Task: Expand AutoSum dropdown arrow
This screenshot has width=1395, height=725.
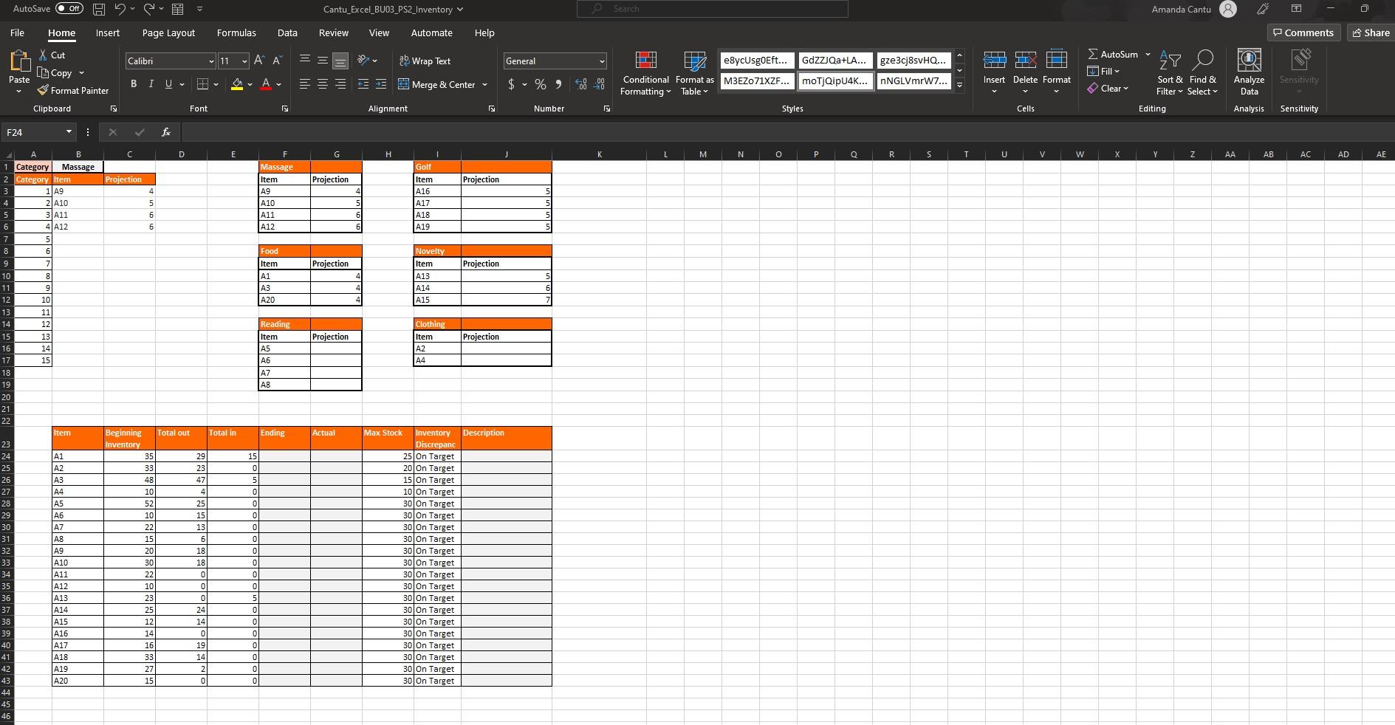Action: (x=1148, y=55)
